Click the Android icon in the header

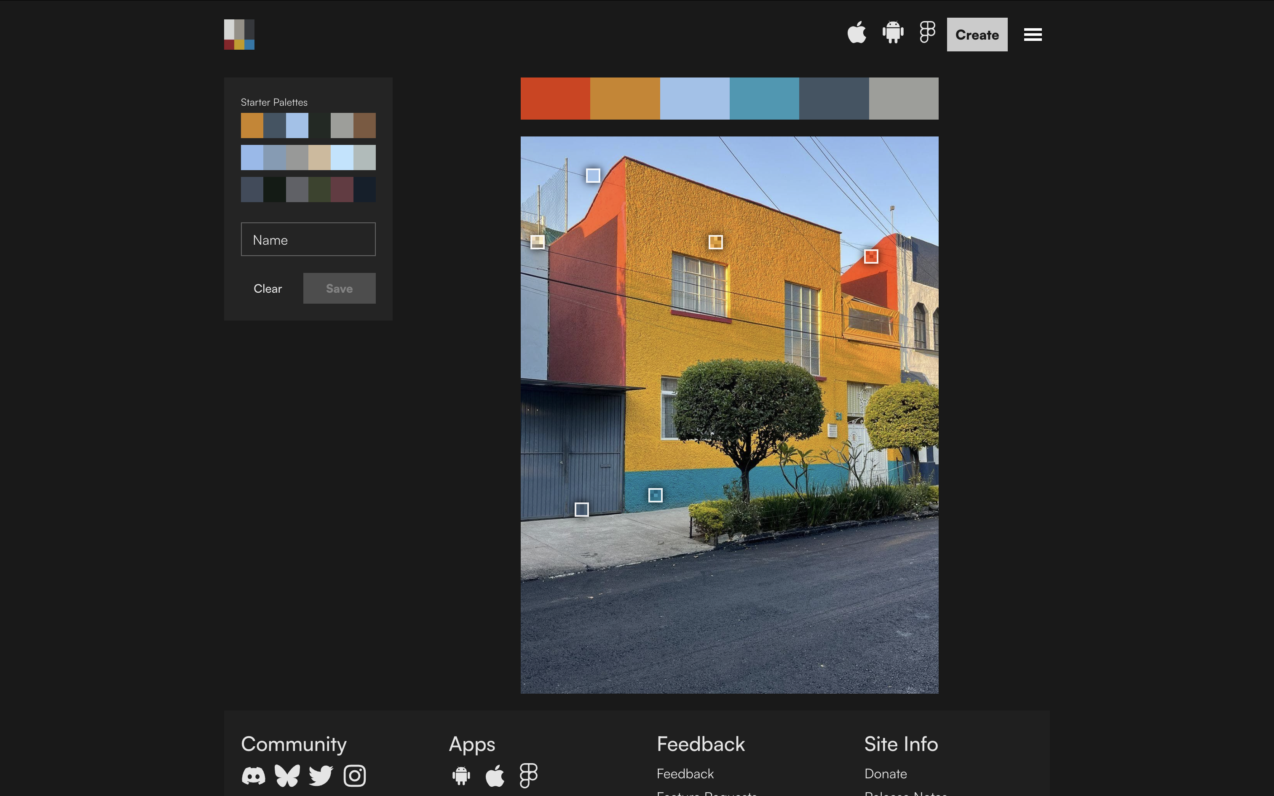(893, 33)
